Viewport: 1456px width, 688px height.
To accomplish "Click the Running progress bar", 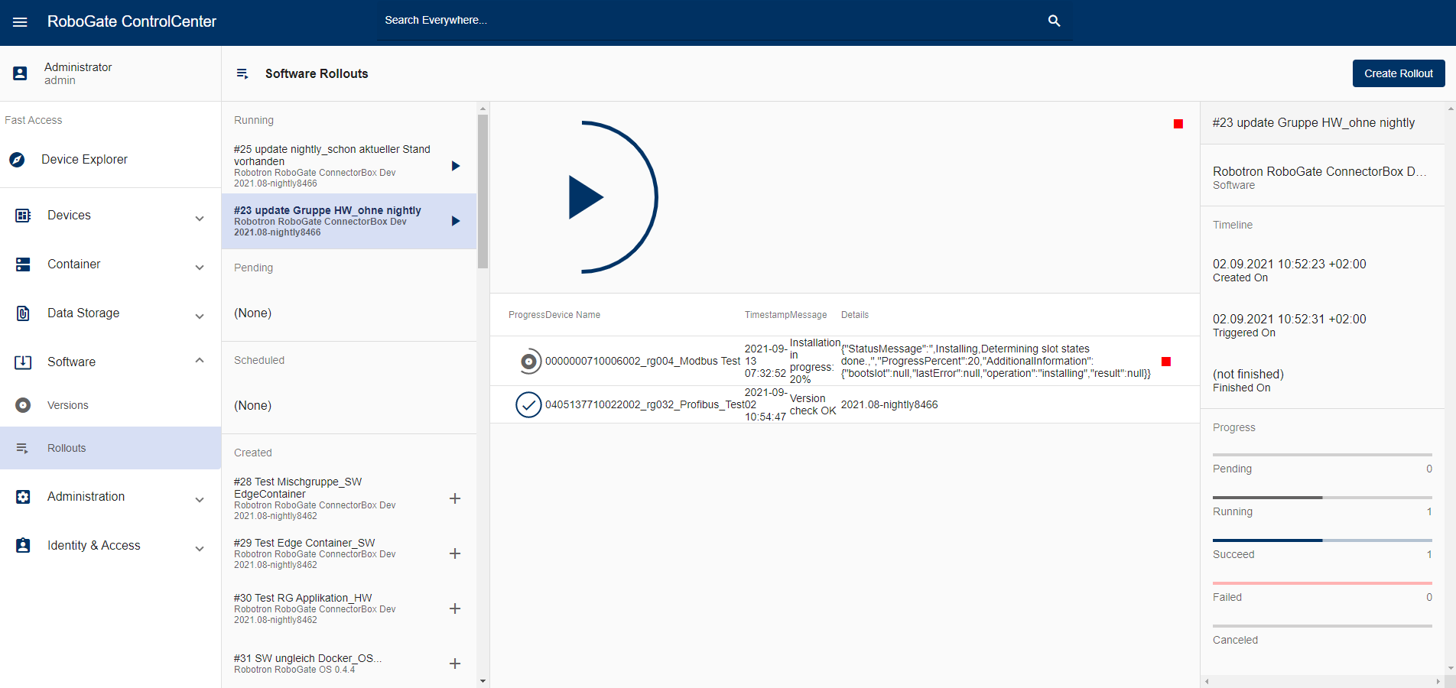I will [1322, 498].
